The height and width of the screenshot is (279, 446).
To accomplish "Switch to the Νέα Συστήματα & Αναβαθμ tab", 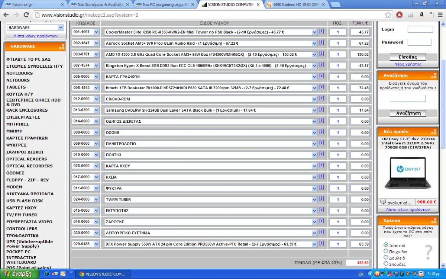I will pyautogui.click(x=100, y=5).
